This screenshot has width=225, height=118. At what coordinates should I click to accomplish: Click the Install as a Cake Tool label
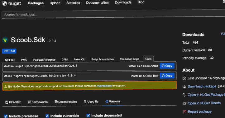coord(144,76)
